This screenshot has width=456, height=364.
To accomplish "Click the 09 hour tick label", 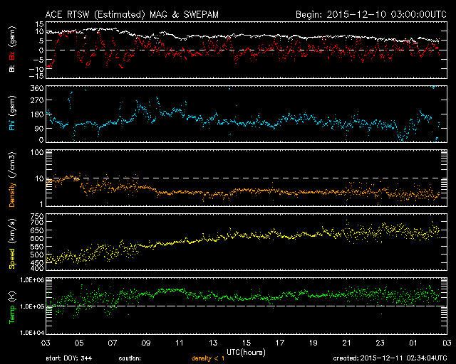I will [147, 343].
